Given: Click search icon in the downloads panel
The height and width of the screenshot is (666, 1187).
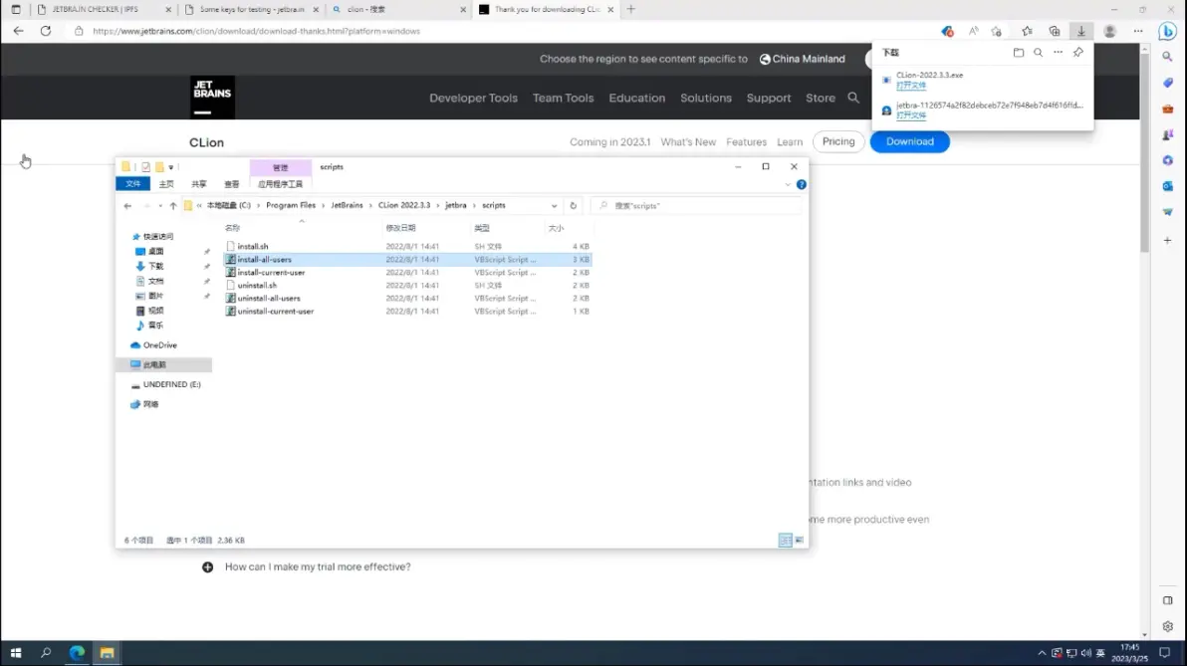Looking at the screenshot, I should coord(1038,53).
